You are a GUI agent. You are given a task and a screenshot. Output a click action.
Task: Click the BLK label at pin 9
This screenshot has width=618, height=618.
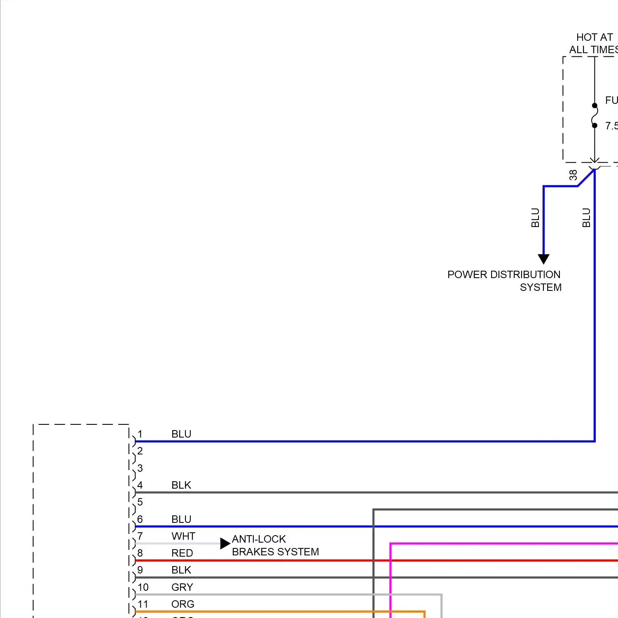[181, 570]
